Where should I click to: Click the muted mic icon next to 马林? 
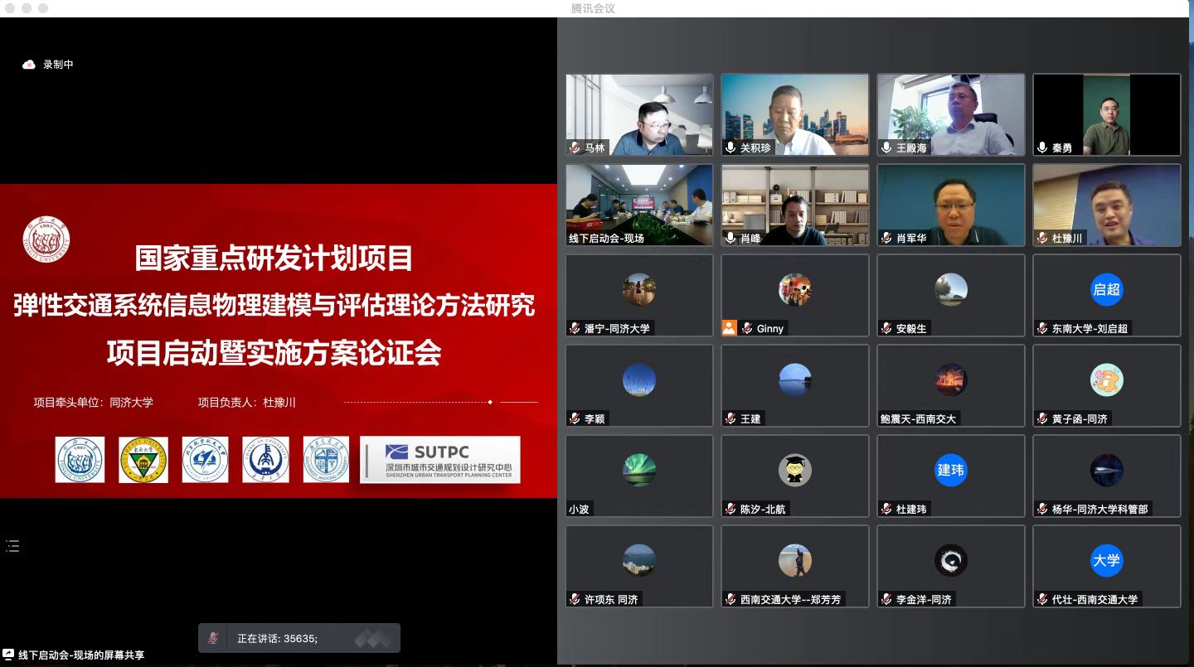[575, 147]
